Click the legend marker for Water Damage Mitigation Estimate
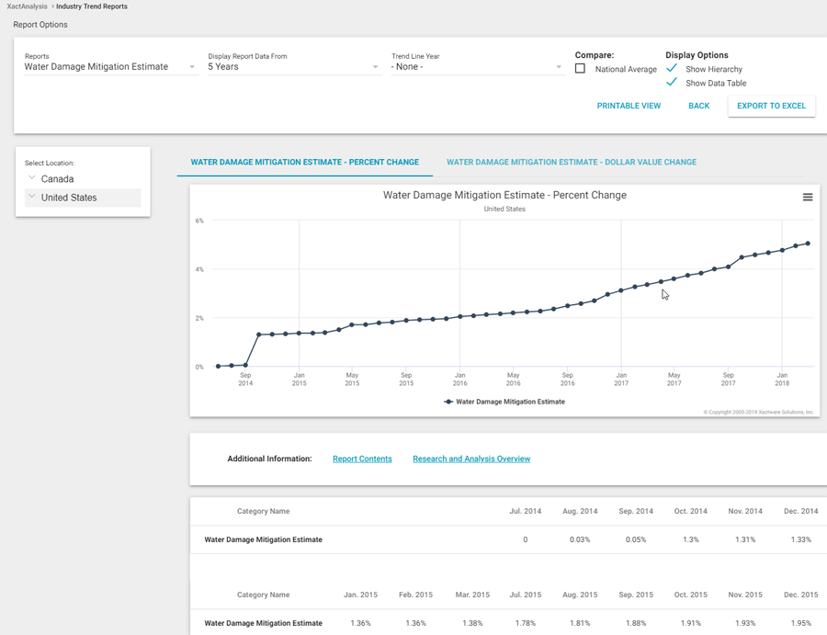 (448, 402)
